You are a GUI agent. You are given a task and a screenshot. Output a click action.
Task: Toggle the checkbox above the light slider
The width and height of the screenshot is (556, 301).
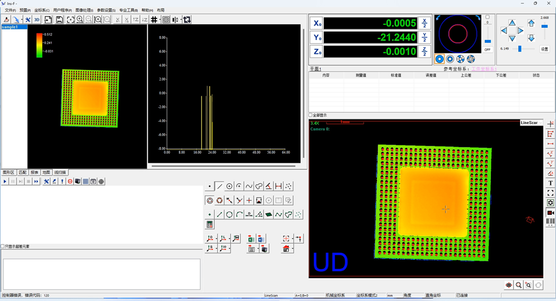(x=488, y=17)
